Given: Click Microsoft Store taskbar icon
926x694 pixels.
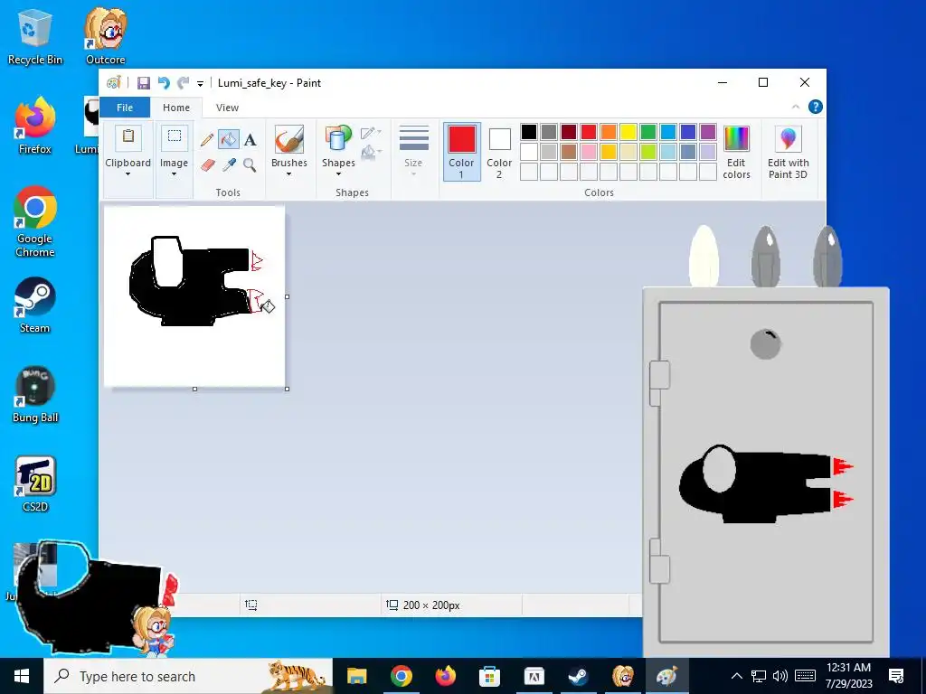Looking at the screenshot, I should (489, 676).
